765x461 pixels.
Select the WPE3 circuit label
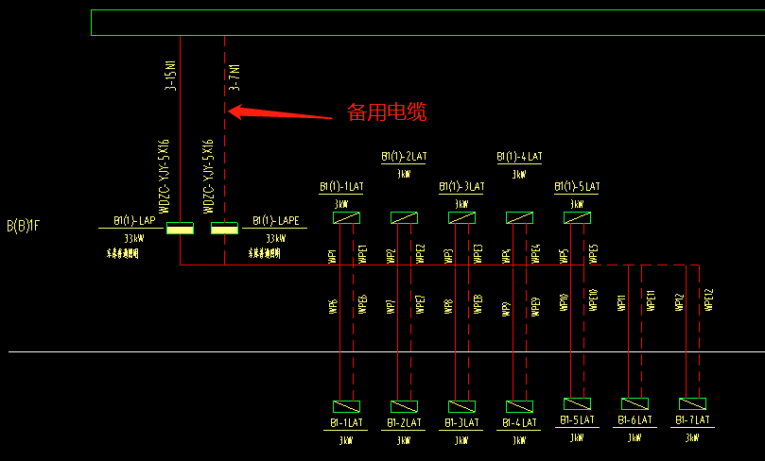point(478,254)
